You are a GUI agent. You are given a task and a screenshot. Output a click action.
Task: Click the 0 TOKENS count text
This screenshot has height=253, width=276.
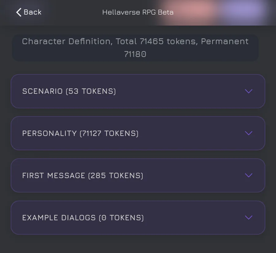coord(121,218)
